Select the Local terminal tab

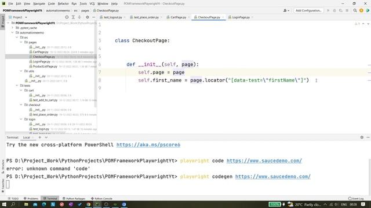click(27, 138)
